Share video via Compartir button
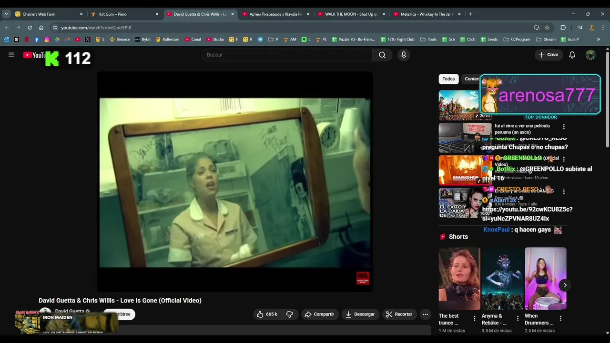Screen dimensions: 610x343 [319, 314]
